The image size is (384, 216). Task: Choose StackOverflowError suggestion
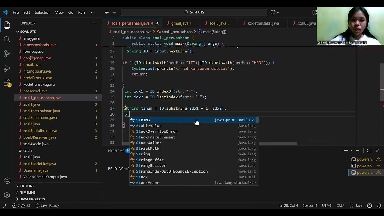(x=194, y=131)
